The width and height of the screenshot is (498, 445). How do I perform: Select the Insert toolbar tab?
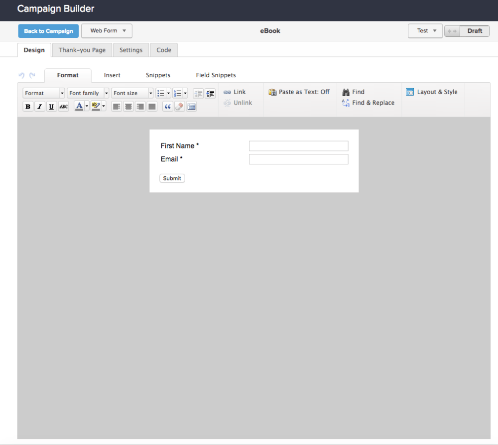click(x=112, y=75)
